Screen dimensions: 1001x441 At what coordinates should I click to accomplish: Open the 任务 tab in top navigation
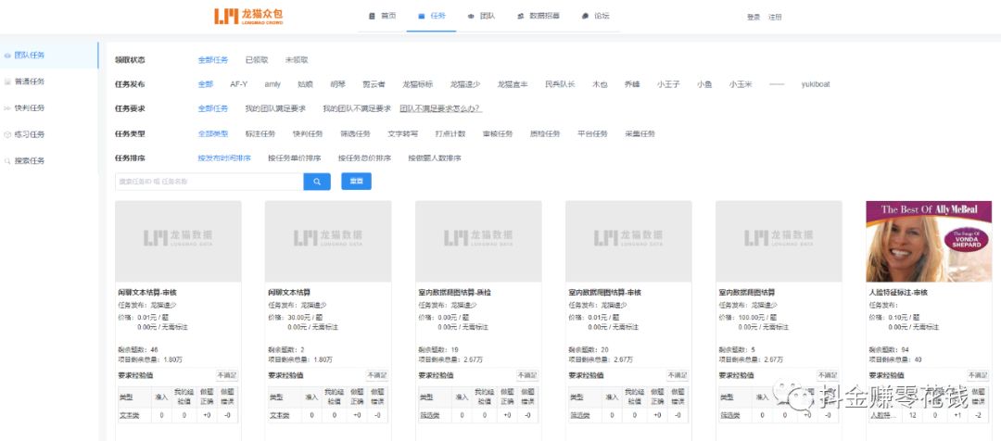[x=432, y=16]
